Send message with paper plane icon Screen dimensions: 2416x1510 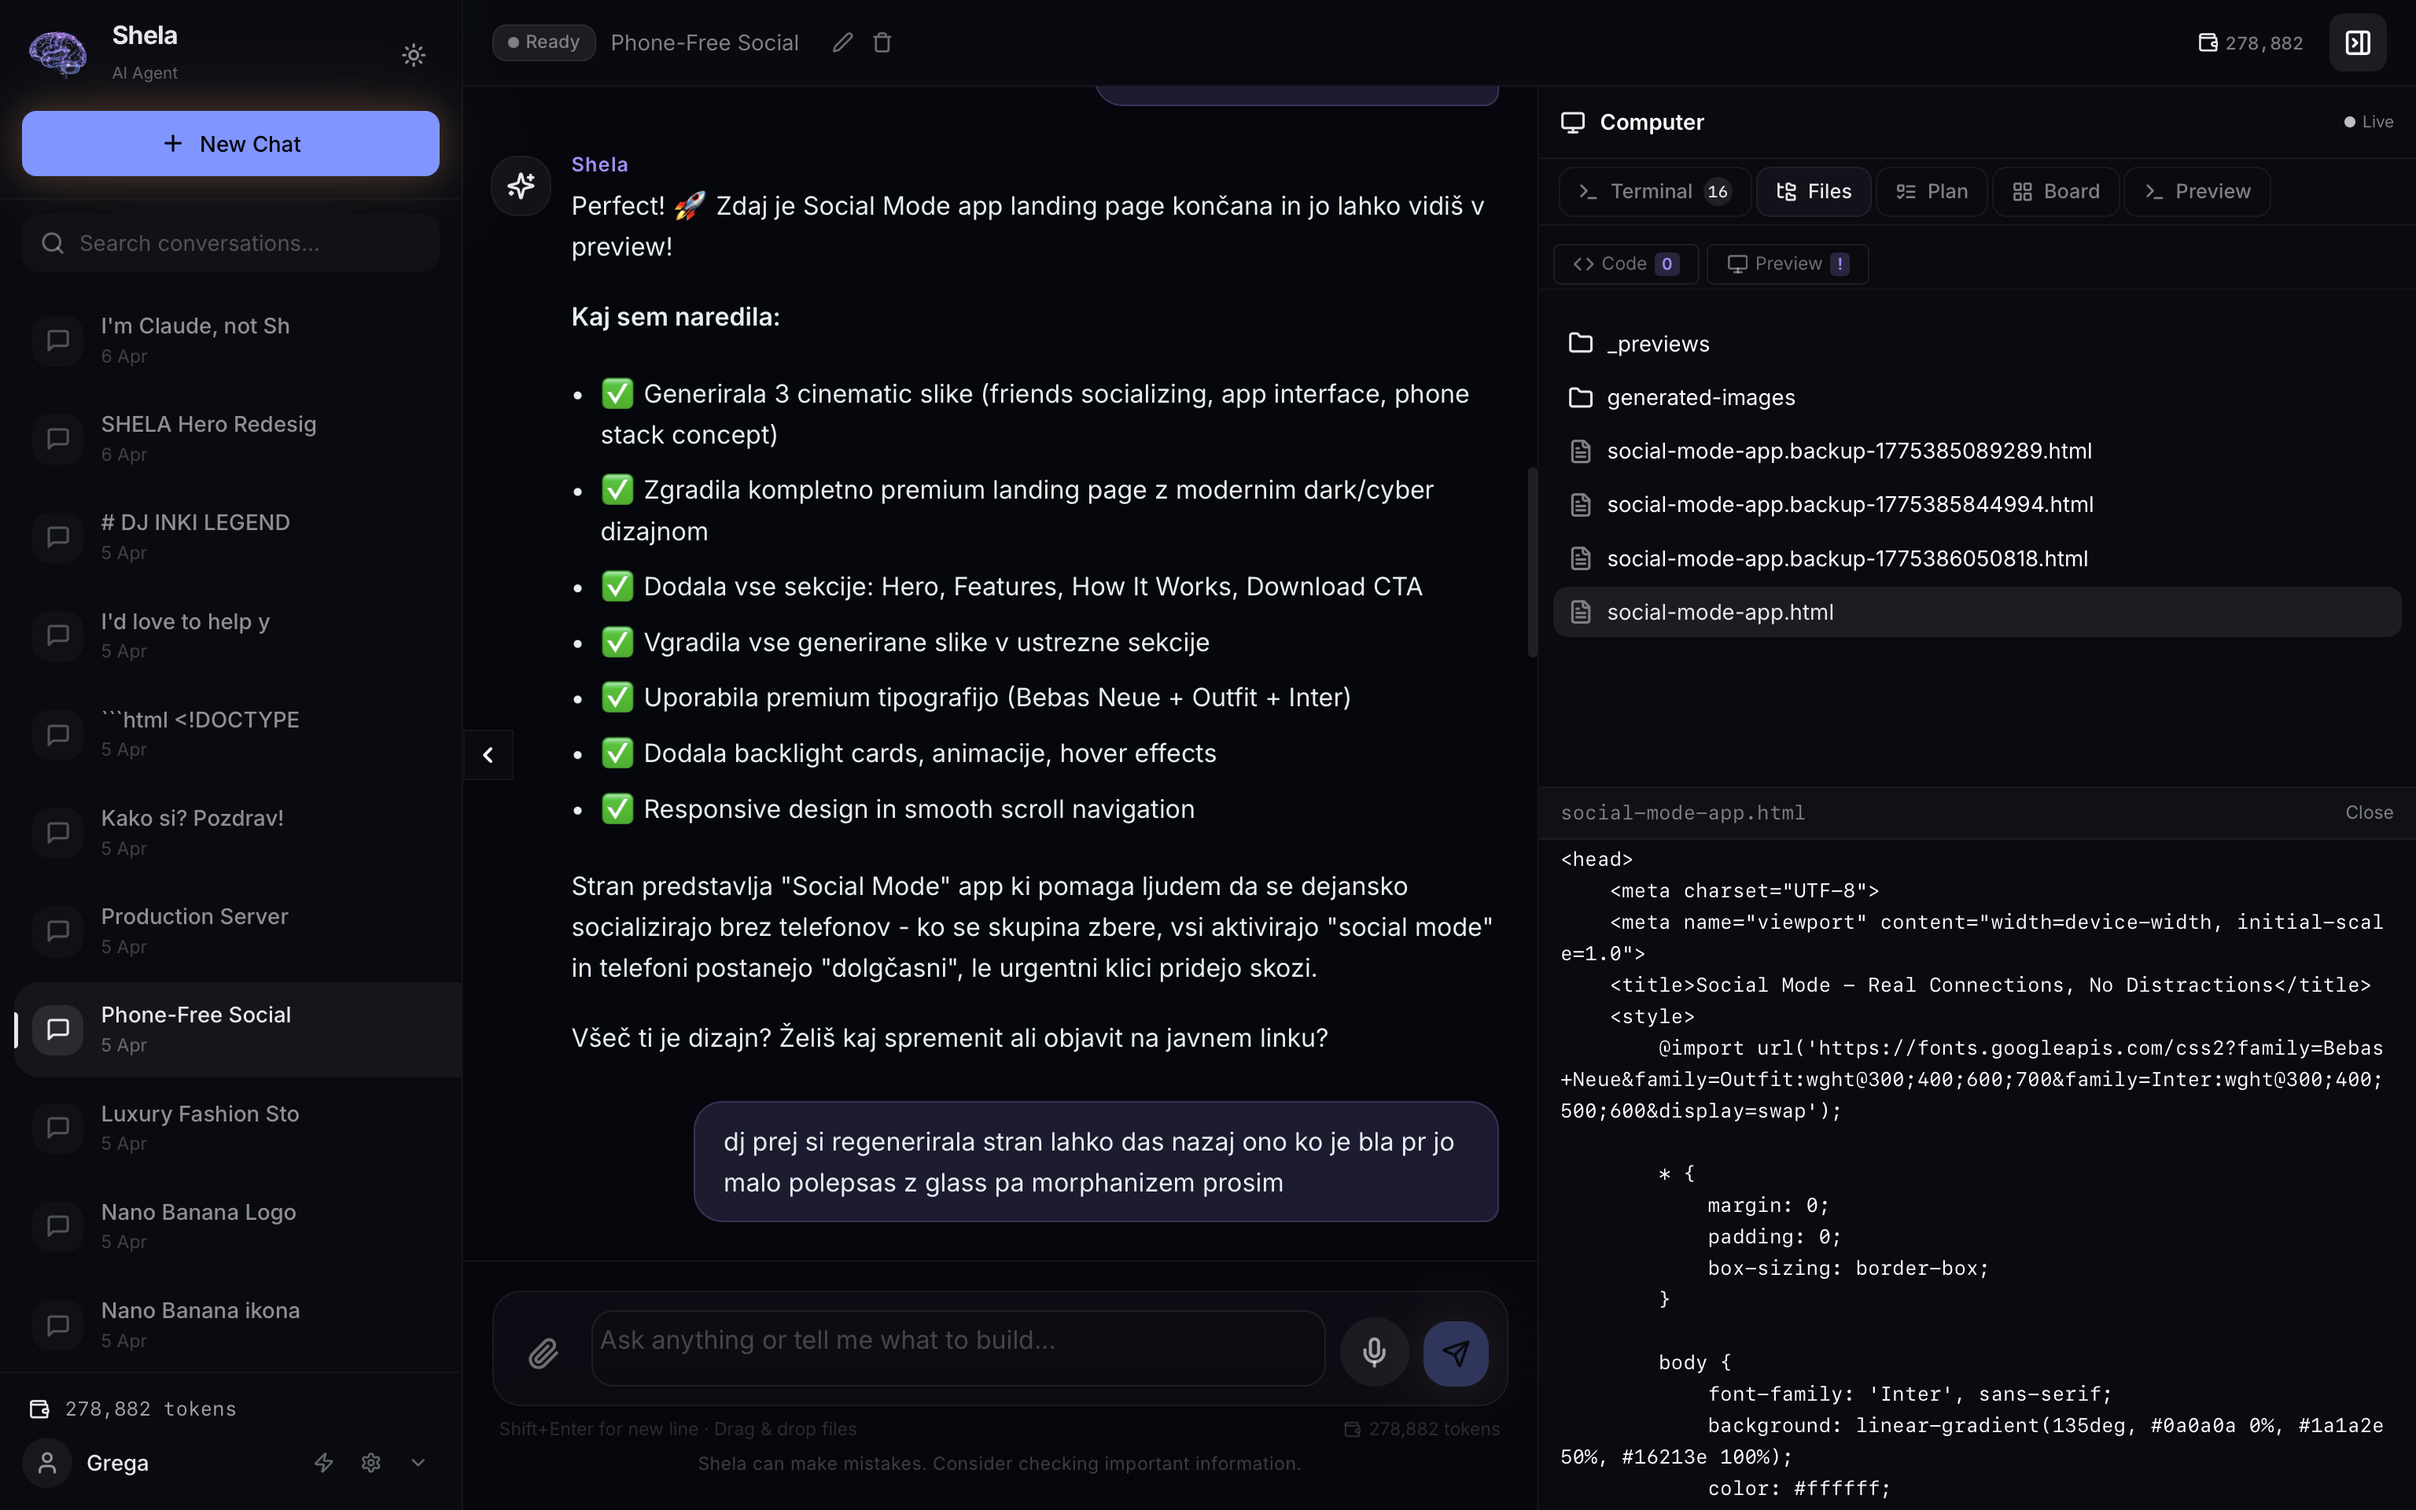click(x=1456, y=1352)
